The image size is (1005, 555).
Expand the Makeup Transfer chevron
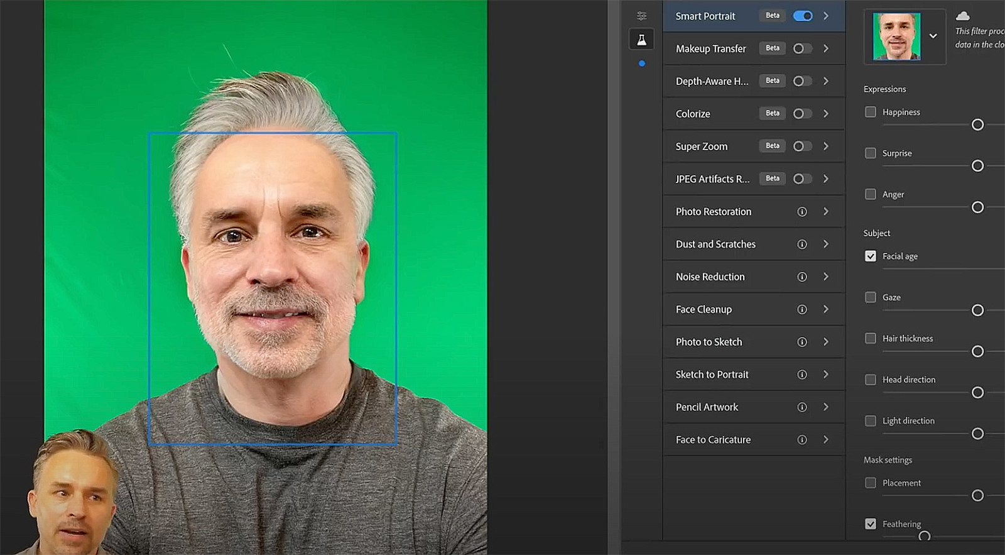coord(826,48)
